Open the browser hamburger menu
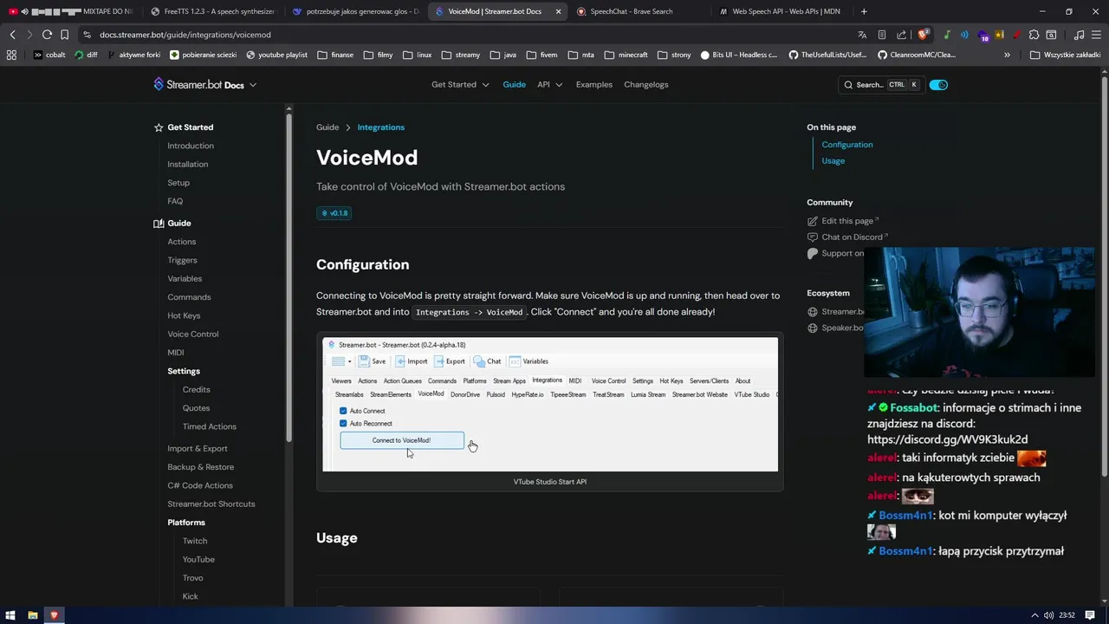 pyautogui.click(x=1096, y=35)
